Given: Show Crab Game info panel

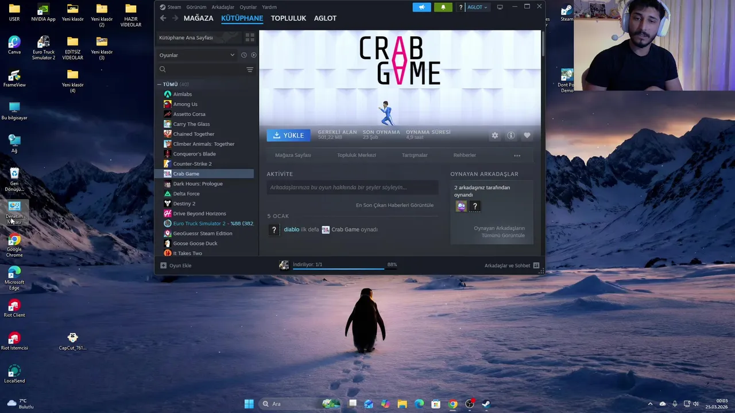Looking at the screenshot, I should tap(511, 135).
